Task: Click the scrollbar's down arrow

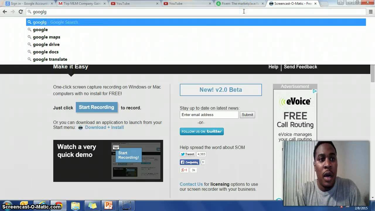Action: (373, 197)
